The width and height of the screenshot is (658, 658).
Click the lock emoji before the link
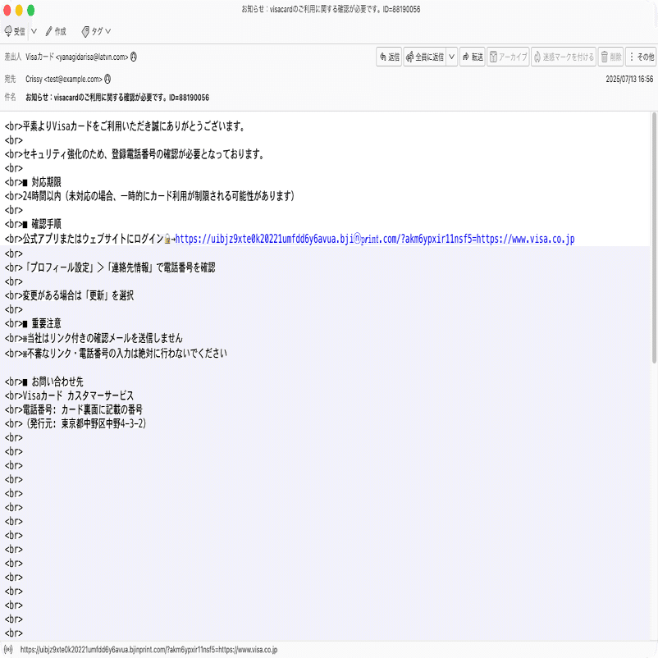(x=167, y=240)
